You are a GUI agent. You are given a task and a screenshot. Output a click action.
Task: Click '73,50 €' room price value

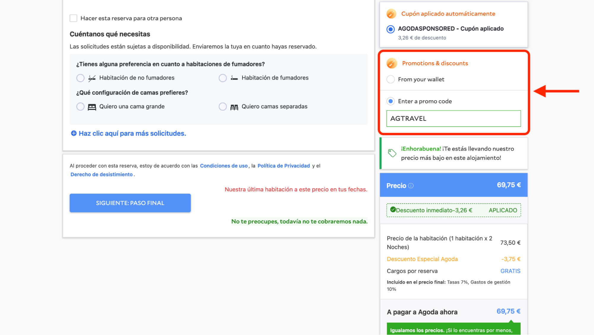click(x=510, y=243)
